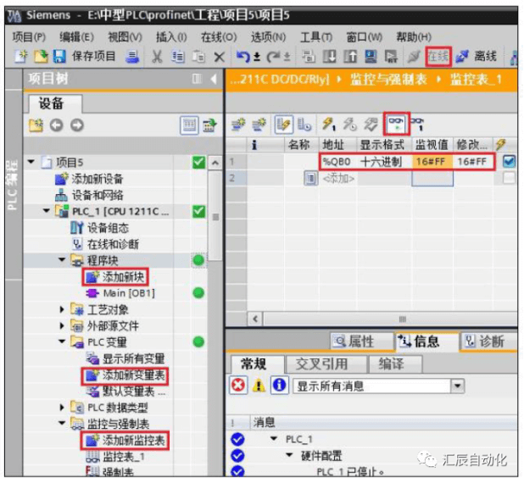Click the forward navigation arrow in project tree

click(77, 125)
